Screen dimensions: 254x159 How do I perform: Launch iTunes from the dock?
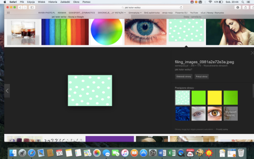coord(125,153)
